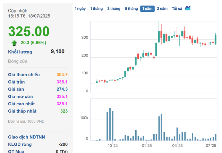The image size is (222, 153).
Task: Open the "6 tháng" chart view
Action: (131, 9)
